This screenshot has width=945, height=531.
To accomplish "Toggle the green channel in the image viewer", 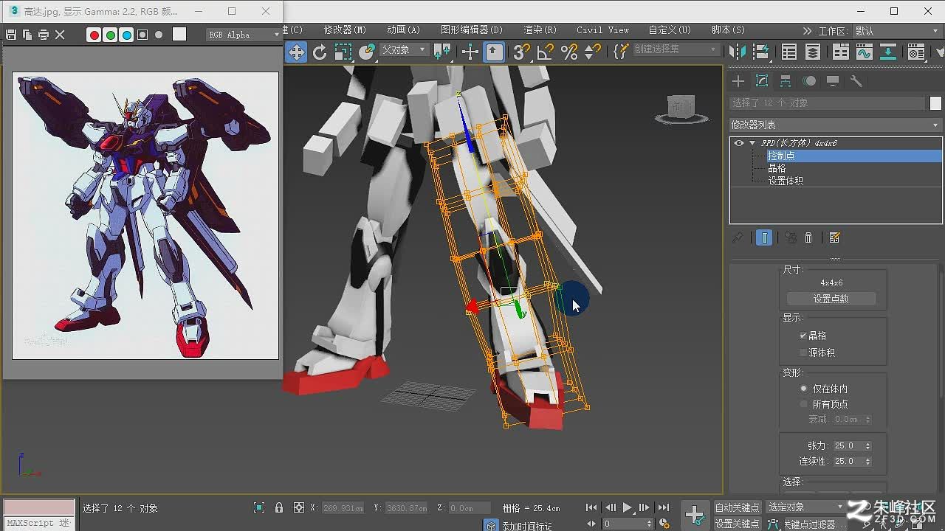I will click(x=110, y=35).
